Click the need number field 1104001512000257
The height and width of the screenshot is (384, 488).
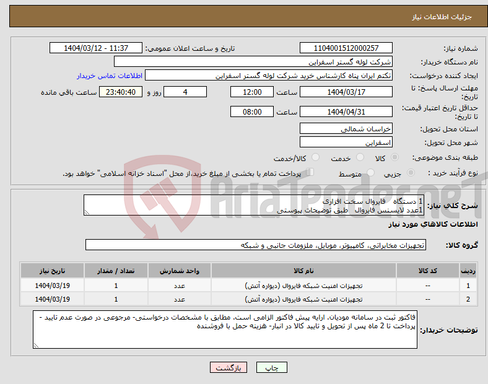[x=346, y=48]
